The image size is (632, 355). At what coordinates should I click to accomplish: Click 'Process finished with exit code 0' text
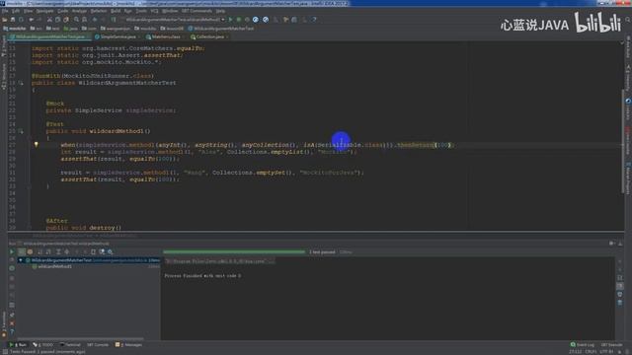202,276
